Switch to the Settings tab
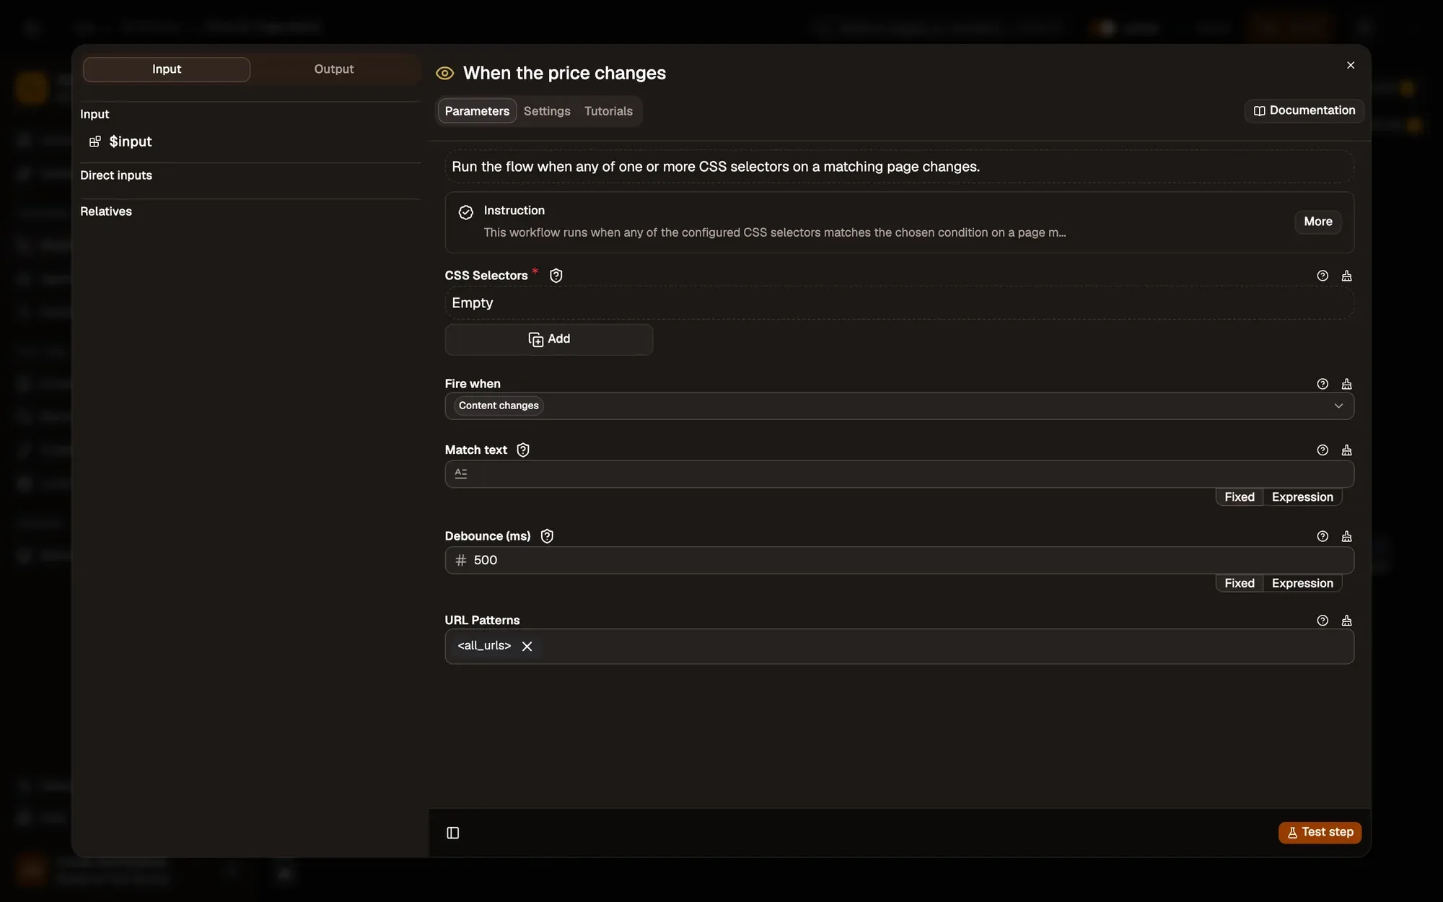 pos(547,111)
